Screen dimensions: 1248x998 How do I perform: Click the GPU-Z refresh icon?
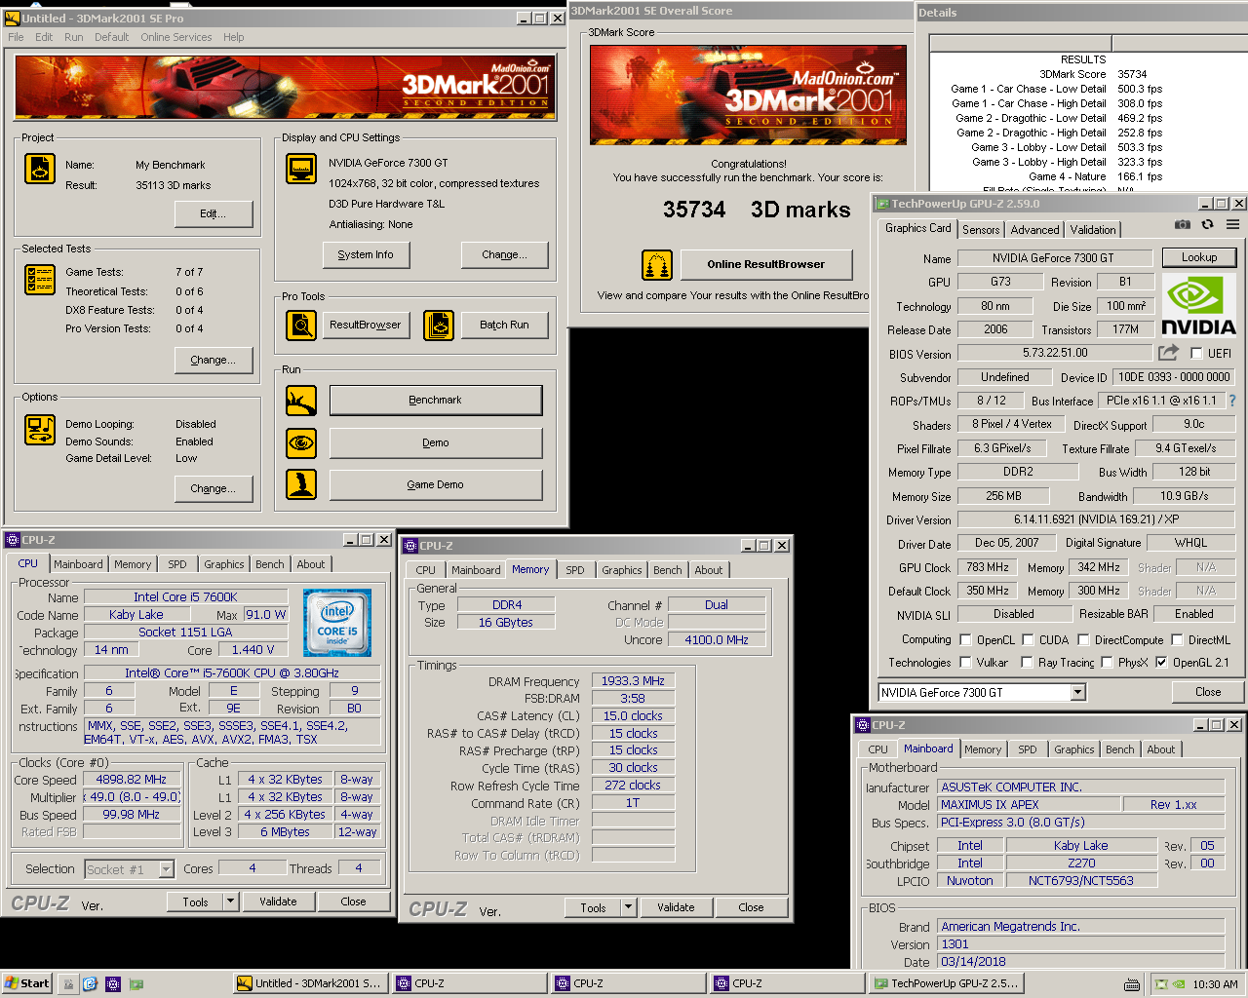1207,224
